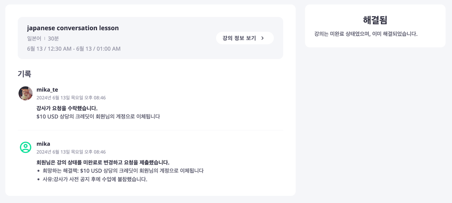452x203 pixels.
Task: Click mika's green user avatar icon
Action: pos(25,147)
